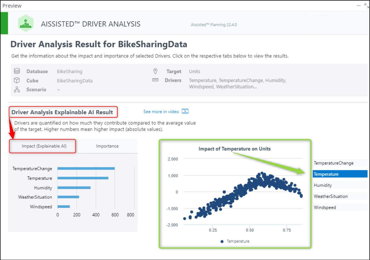Select Humidity in the driver list
The height and width of the screenshot is (260, 370).
point(339,185)
